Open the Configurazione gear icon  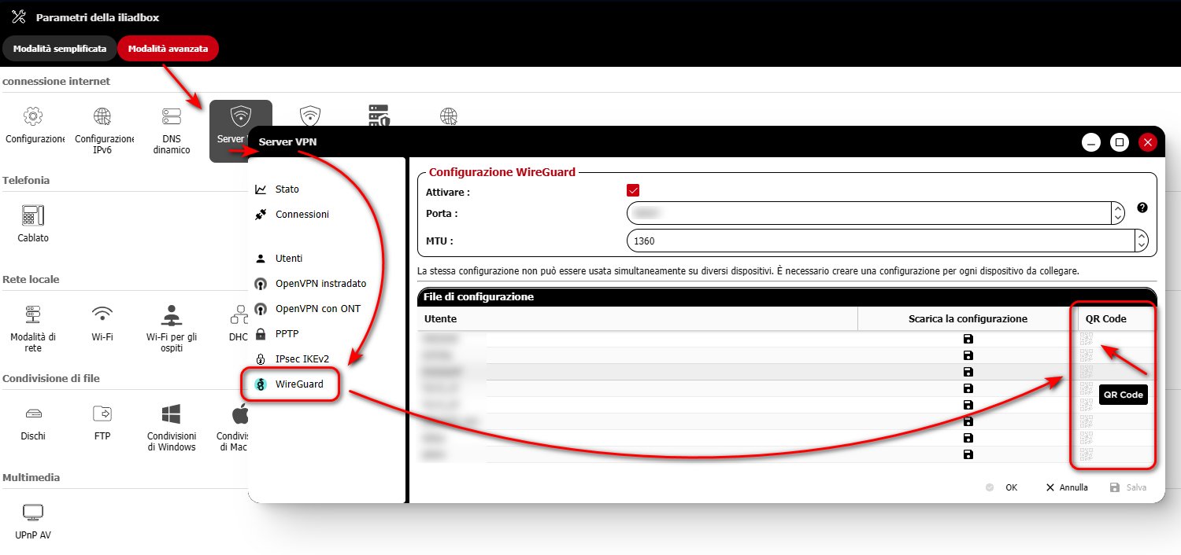pos(33,116)
